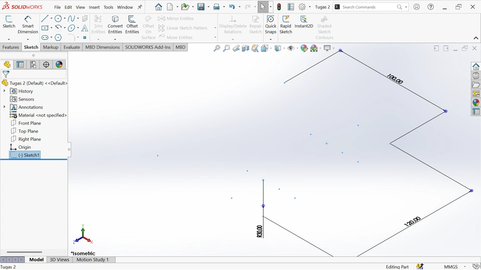Viewport: 481px width, 270px height.
Task: Click Zoom to Fit icon
Action: tap(217, 48)
